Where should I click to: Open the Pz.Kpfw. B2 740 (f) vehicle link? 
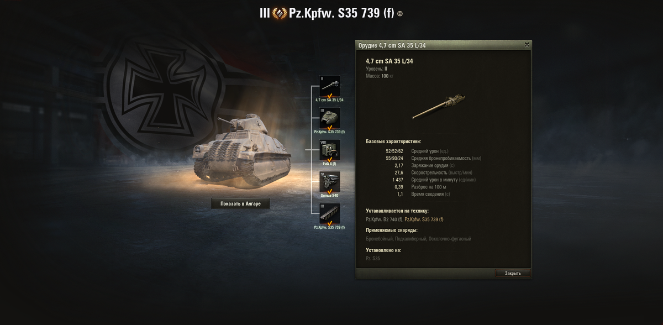tap(384, 219)
